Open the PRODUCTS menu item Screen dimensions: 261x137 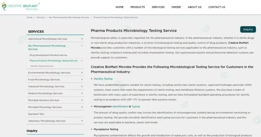coord(137,7)
